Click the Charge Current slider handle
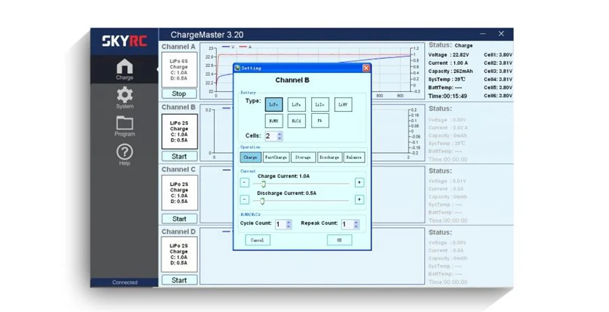 coord(263,184)
